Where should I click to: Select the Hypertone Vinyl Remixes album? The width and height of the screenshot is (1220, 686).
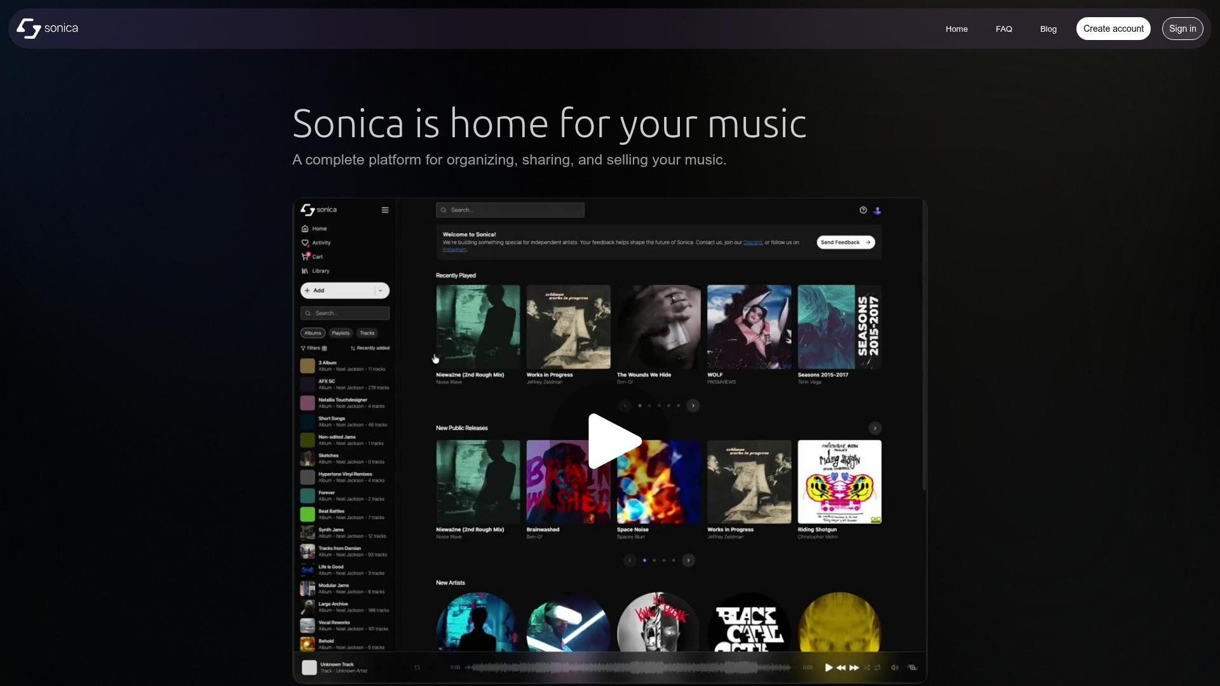(x=345, y=477)
